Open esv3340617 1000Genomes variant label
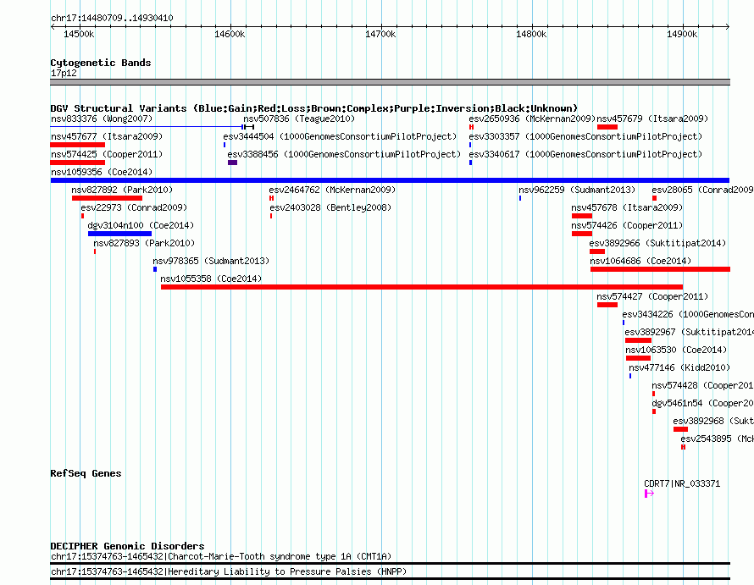754x585 pixels. tap(585, 154)
